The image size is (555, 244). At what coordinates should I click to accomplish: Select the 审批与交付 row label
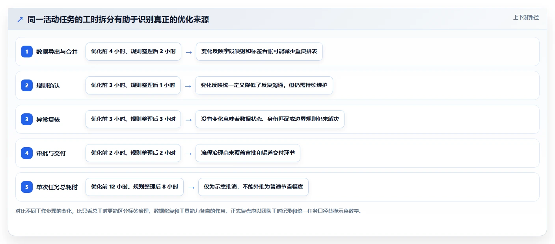pos(51,153)
